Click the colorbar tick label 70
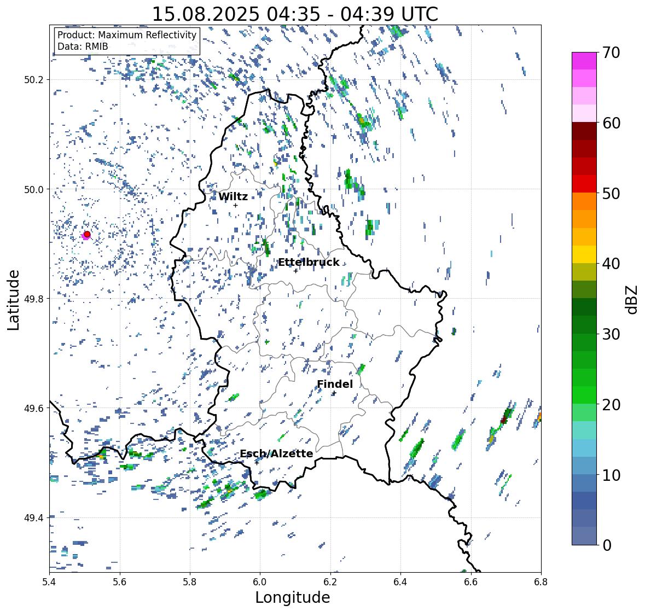645x611 pixels. coord(611,53)
